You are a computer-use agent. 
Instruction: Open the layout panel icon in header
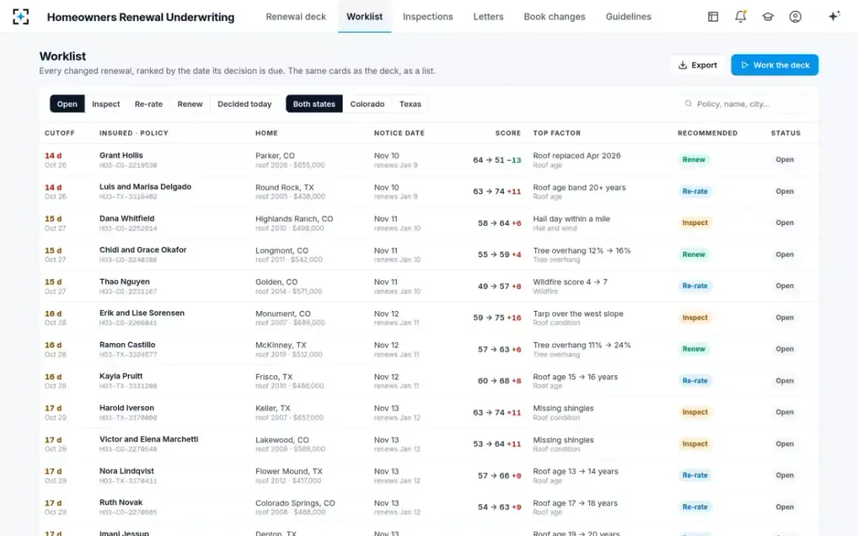click(713, 16)
